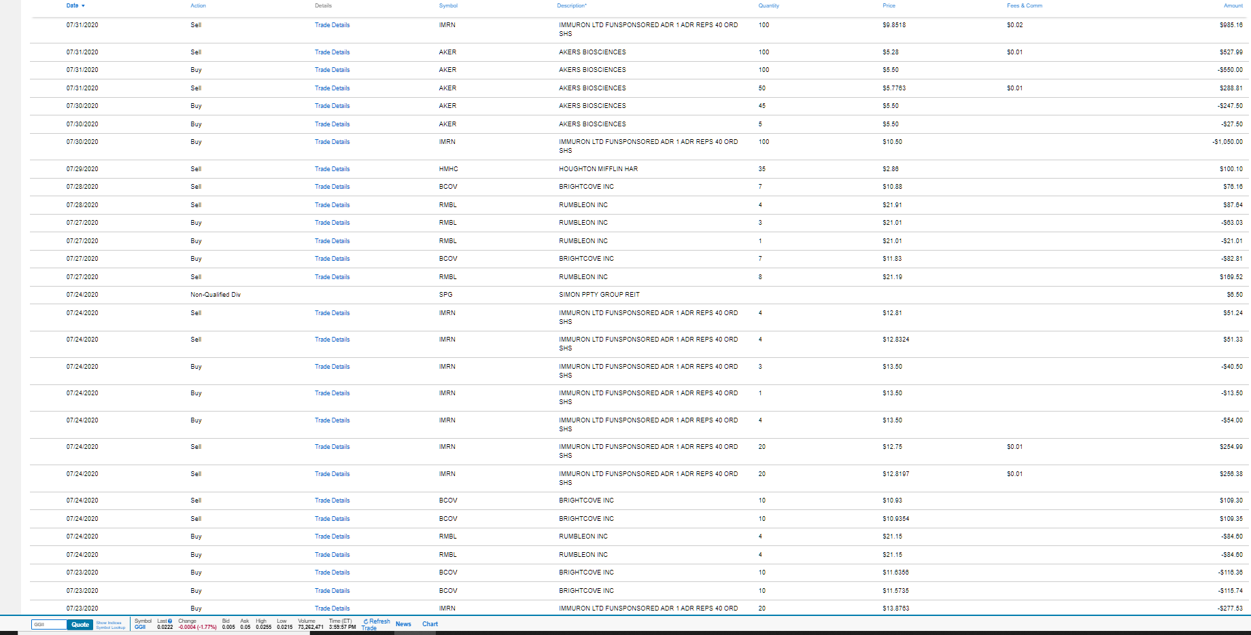View Trade Details for the -$1,050.00 IMRN buy

point(332,142)
